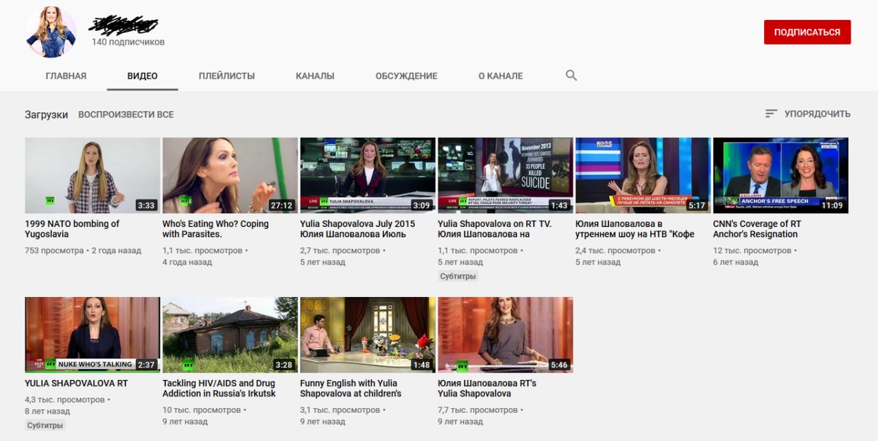
Task: Open the title Юлия Шаповалова RT's Yulia Shapovalova
Action: [x=487, y=388]
